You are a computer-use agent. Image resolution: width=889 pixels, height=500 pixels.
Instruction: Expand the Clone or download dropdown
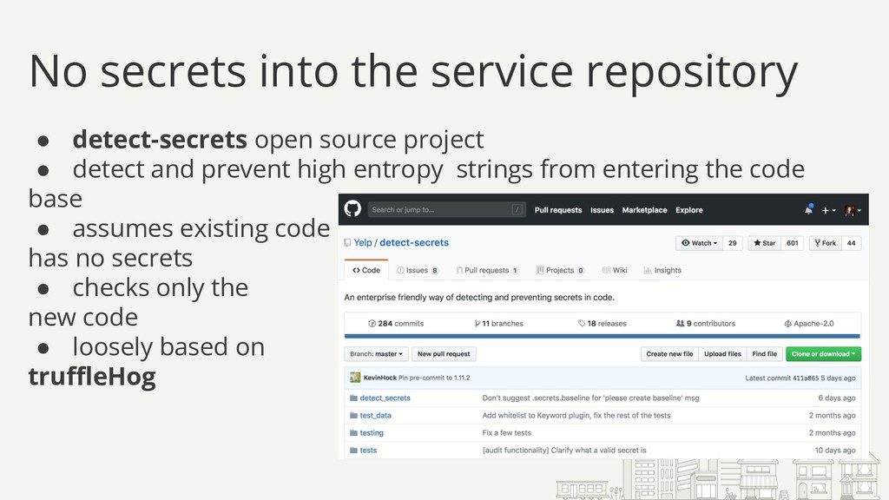823,354
